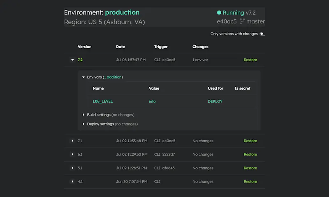Click No changes cell for version 4.1
Viewport: 329px width, 197px height.
coord(203,181)
